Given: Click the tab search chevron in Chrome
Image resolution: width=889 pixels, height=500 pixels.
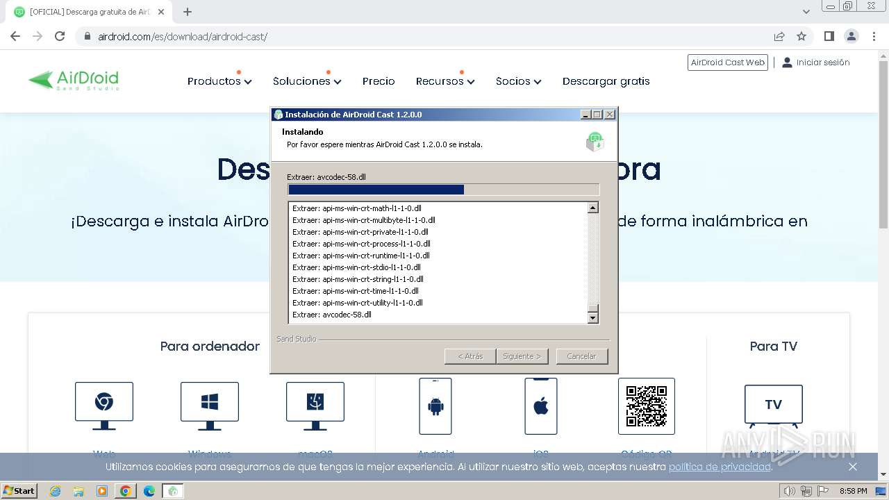Looking at the screenshot, I should point(806,12).
